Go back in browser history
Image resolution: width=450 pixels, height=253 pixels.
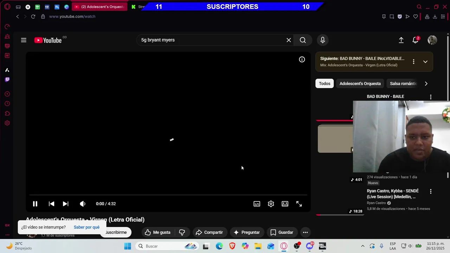click(18, 17)
